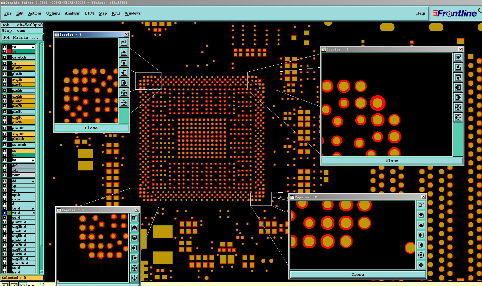Open the DFM menu

89,13
